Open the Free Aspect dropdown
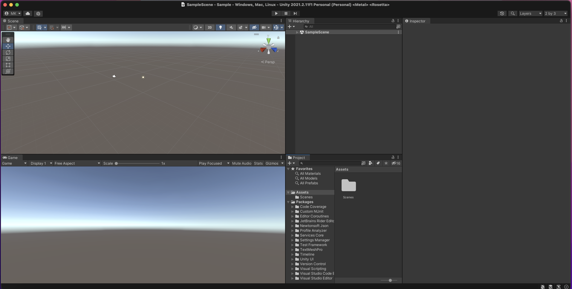The image size is (572, 289). click(77, 163)
